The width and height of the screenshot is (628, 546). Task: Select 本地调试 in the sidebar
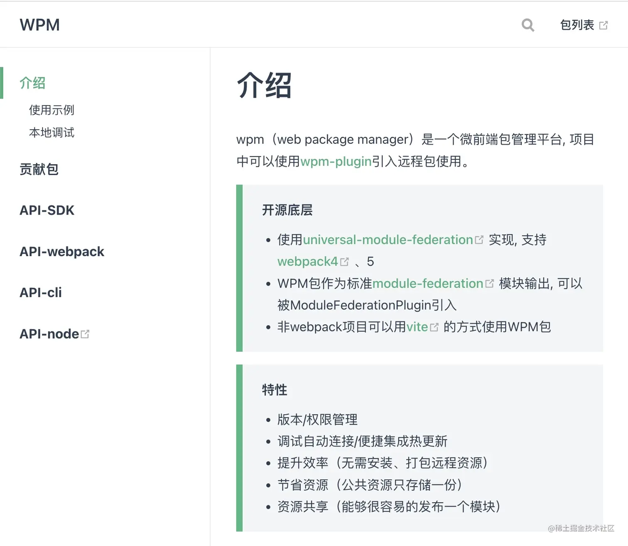(52, 133)
